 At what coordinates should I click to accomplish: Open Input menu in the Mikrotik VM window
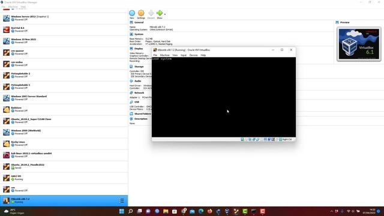click(x=184, y=55)
